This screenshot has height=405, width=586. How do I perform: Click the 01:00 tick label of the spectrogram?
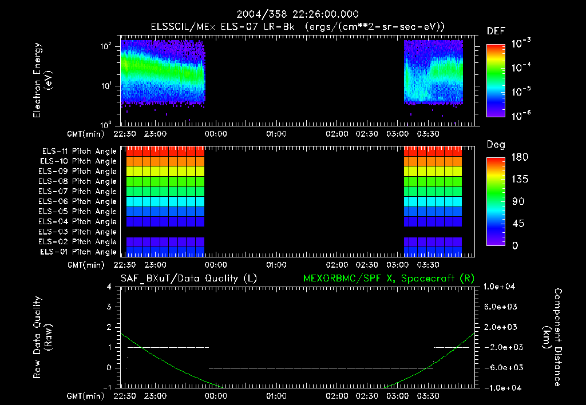point(276,134)
